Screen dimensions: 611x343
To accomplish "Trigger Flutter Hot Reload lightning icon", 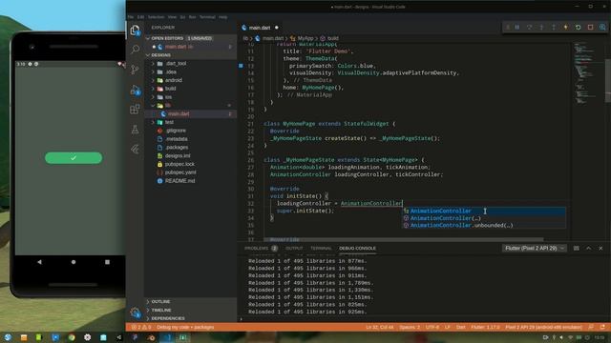I will click(x=565, y=28).
